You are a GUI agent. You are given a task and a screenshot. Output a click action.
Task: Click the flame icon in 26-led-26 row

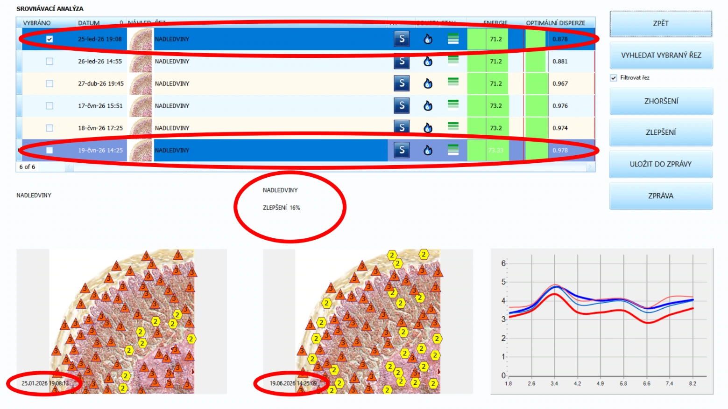click(x=428, y=61)
